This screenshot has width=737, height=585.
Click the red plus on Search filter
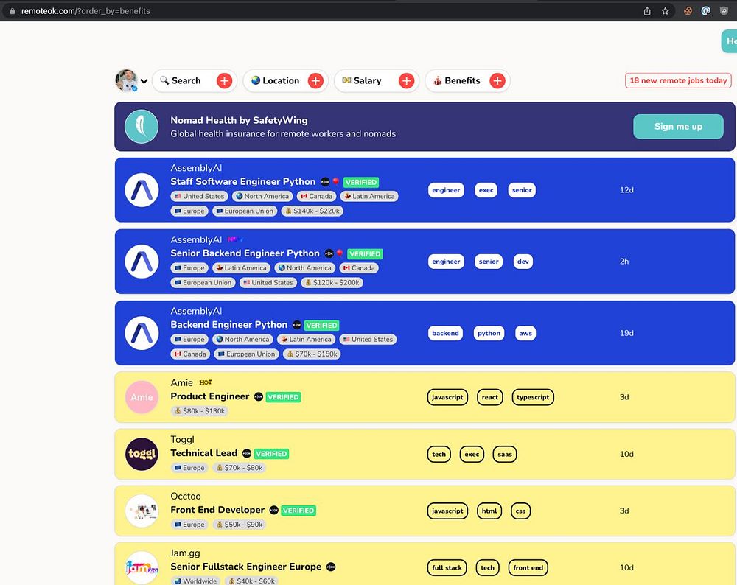click(x=224, y=81)
